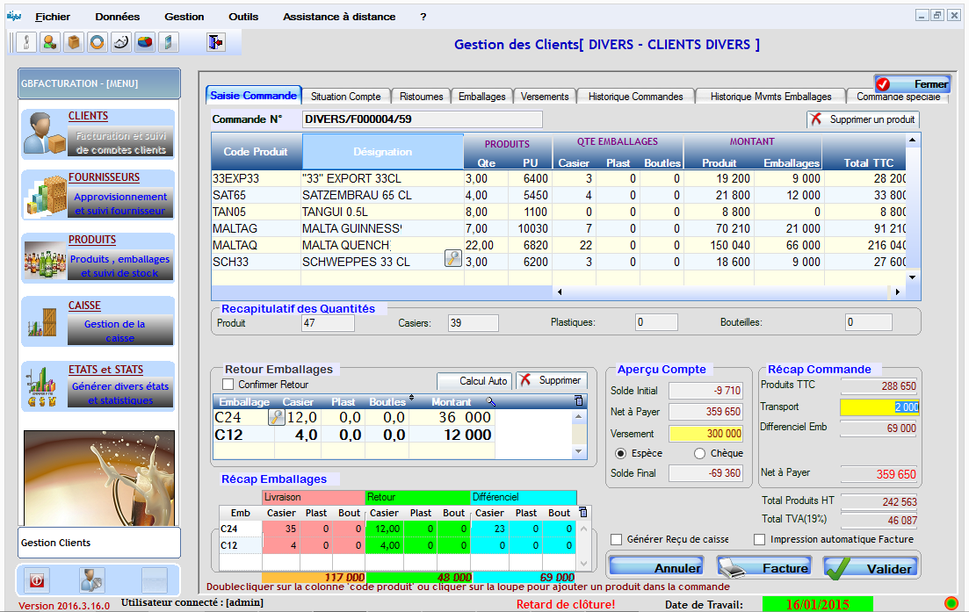Click the loupe icon on the SCH33 row

(453, 259)
